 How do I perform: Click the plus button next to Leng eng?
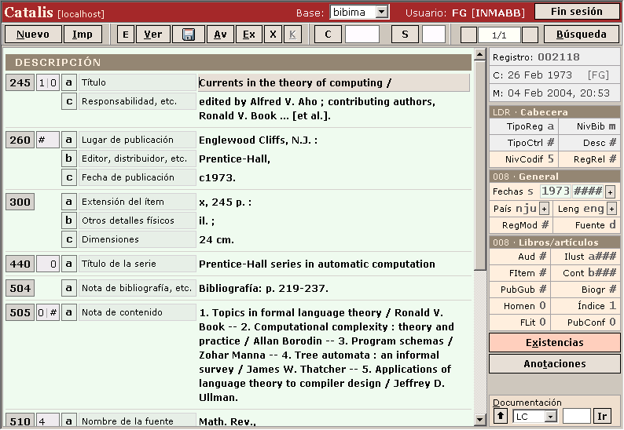pyautogui.click(x=610, y=209)
